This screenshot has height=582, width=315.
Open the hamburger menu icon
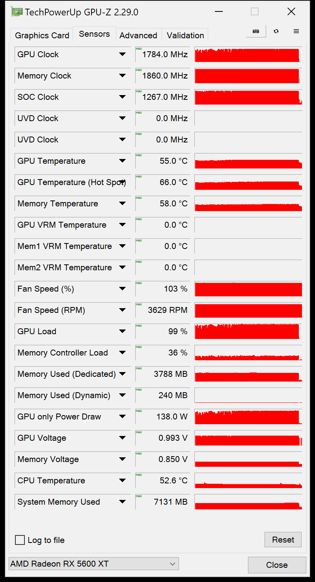(296, 31)
